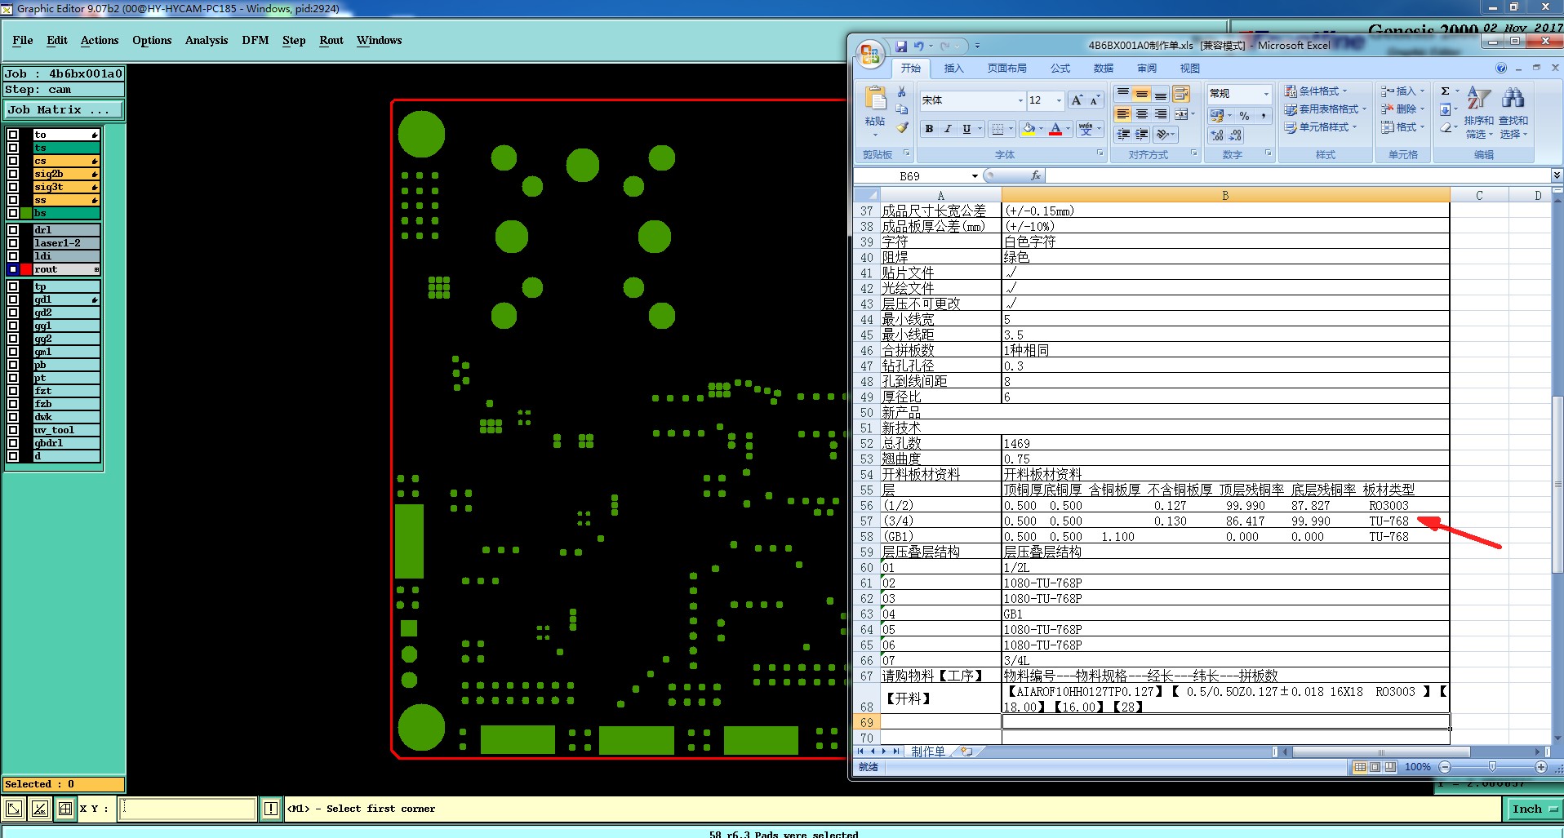Click the X Y coordinate input field
Viewport: 1564px width, 838px height.
click(188, 809)
